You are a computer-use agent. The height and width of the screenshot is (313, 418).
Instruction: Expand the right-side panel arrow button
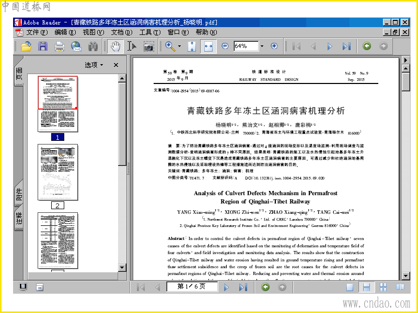406,60
